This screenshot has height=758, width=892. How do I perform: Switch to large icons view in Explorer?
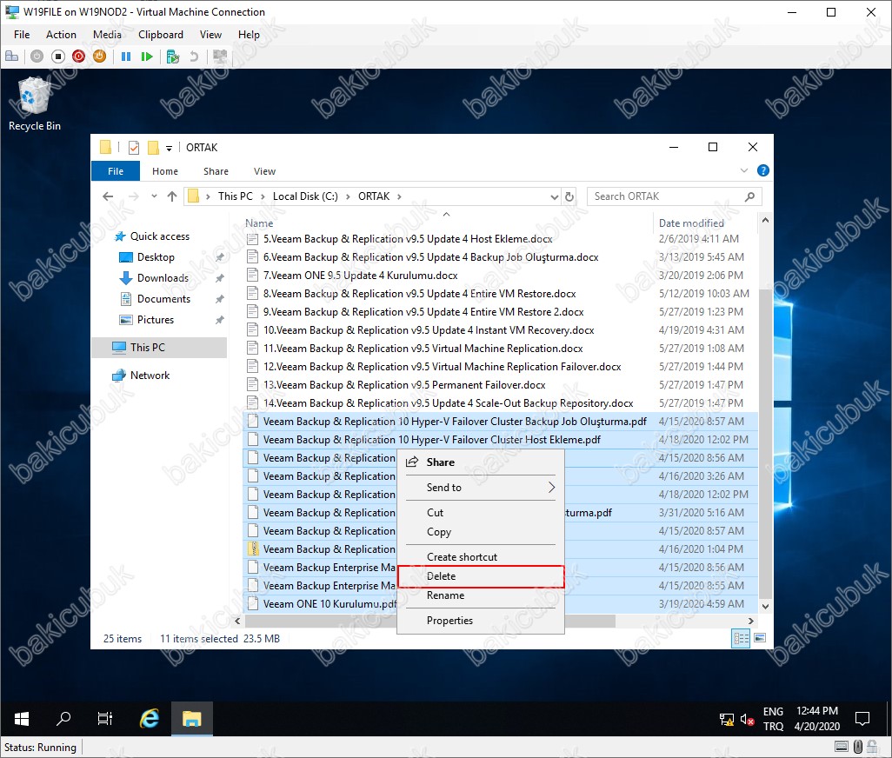pyautogui.click(x=759, y=638)
